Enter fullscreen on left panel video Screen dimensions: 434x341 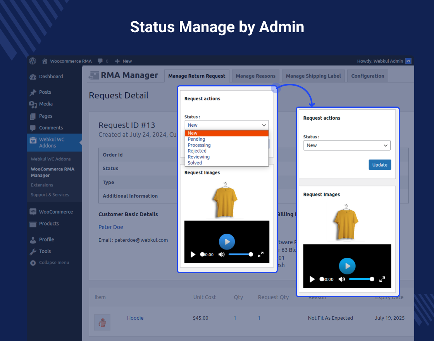[x=260, y=254]
